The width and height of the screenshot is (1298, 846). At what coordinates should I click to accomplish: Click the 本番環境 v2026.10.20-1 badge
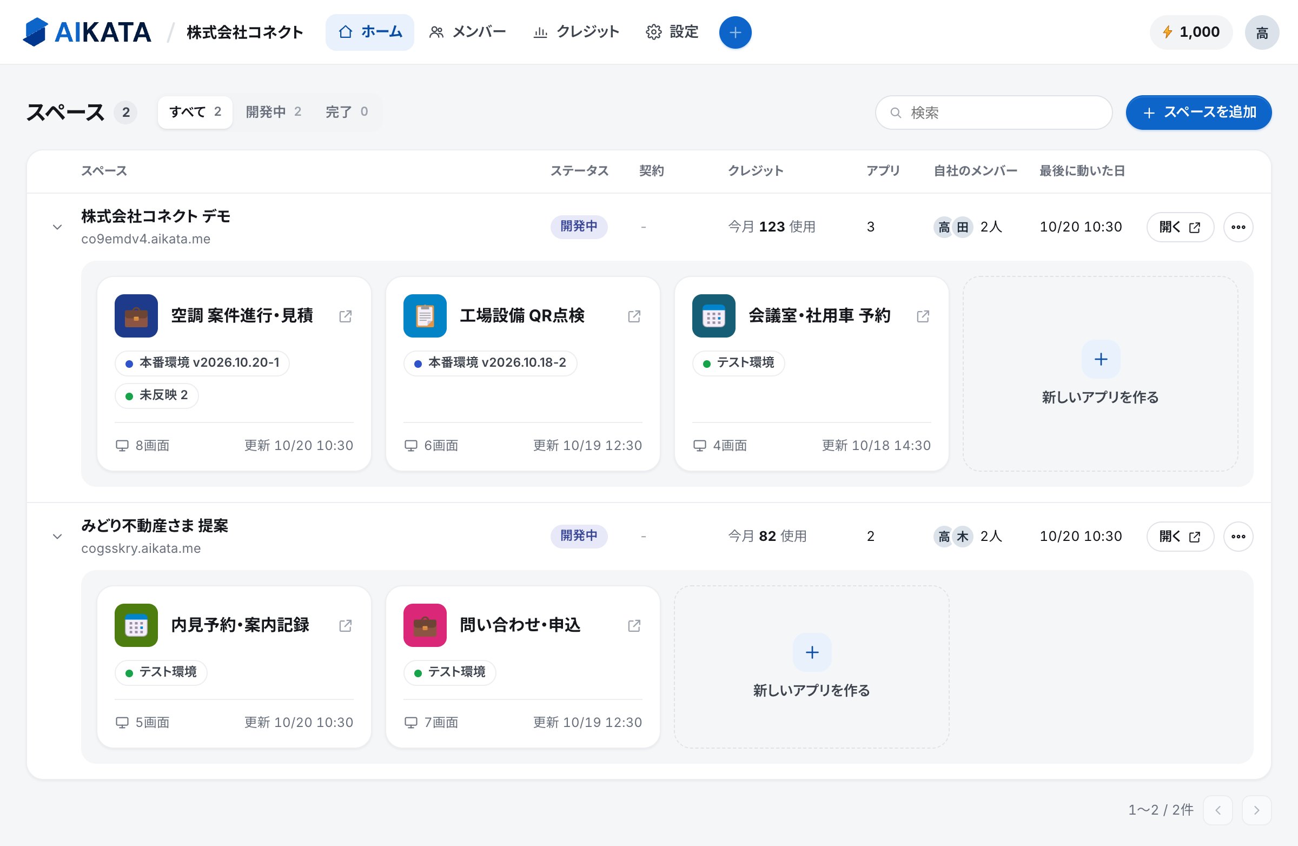coord(202,363)
